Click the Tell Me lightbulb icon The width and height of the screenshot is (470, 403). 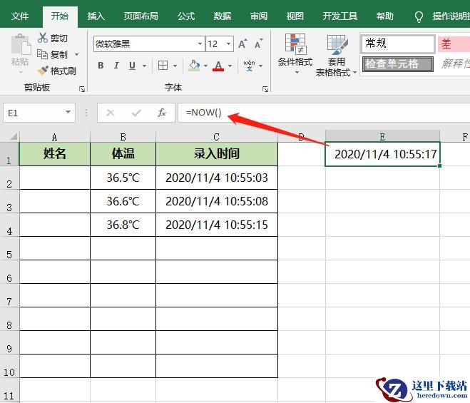(x=419, y=17)
